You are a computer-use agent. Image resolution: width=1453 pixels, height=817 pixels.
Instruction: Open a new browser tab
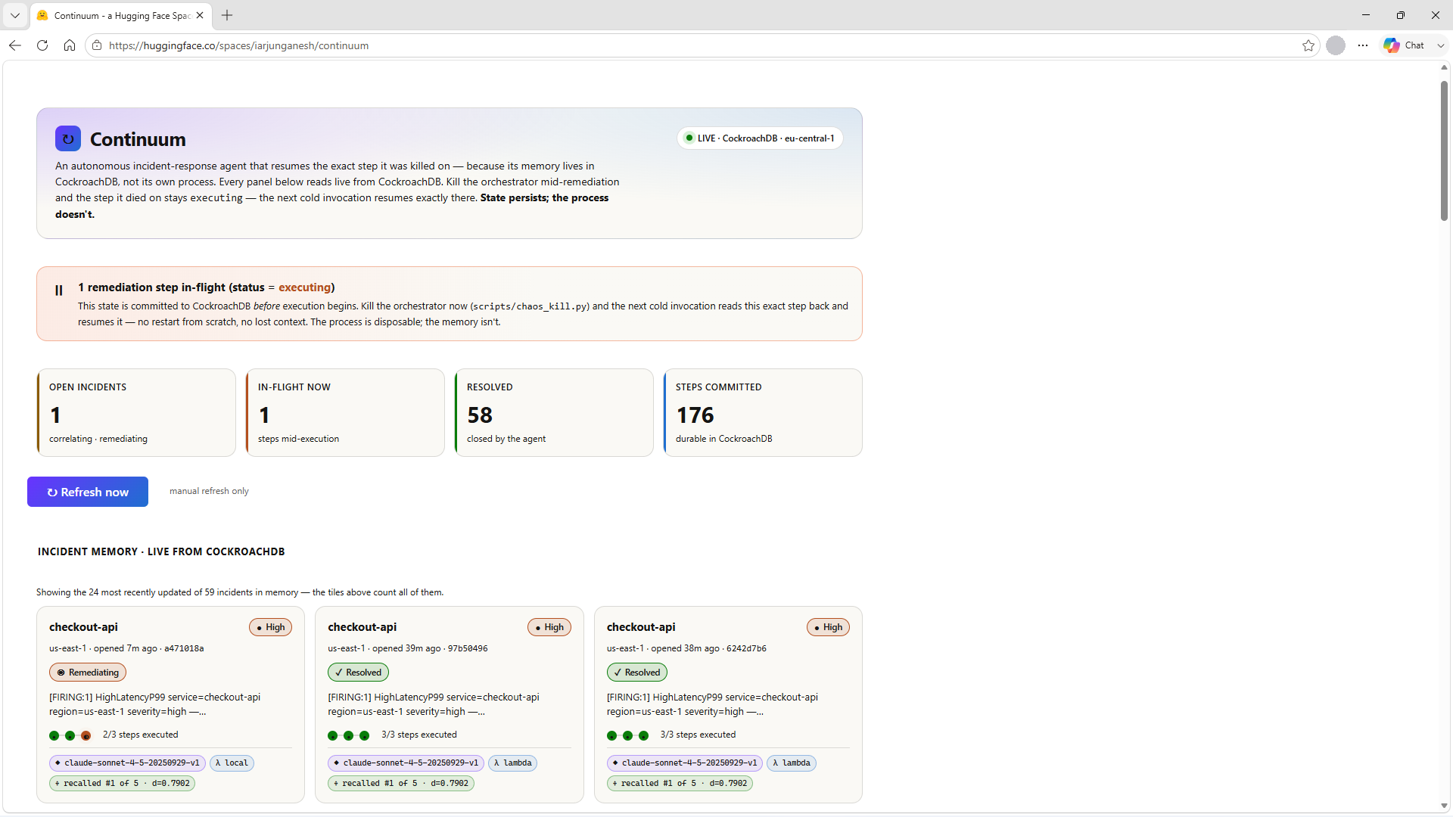point(227,15)
